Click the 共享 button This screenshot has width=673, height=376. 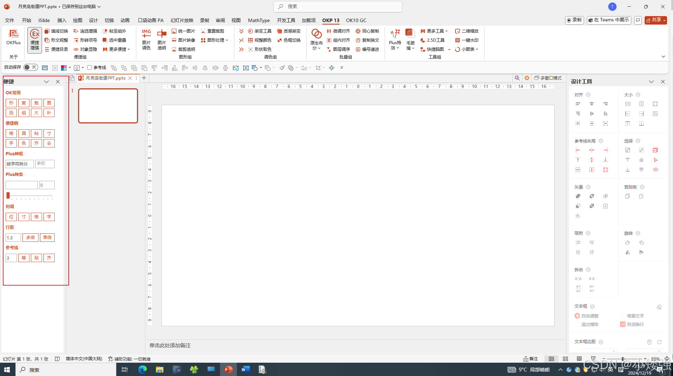click(655, 20)
